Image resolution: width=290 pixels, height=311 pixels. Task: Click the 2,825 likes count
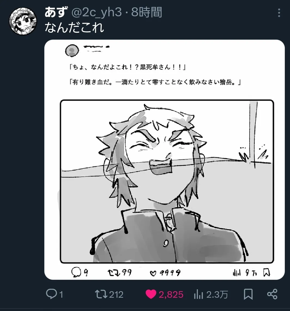coord(171,294)
